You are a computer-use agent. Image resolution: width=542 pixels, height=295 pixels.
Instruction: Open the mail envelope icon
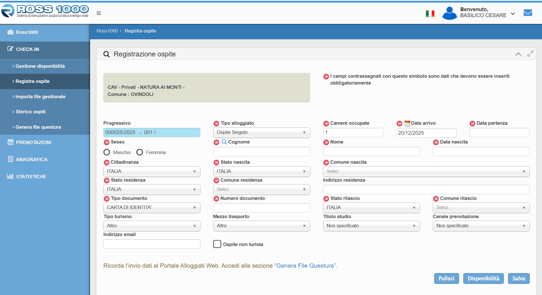coord(528,13)
